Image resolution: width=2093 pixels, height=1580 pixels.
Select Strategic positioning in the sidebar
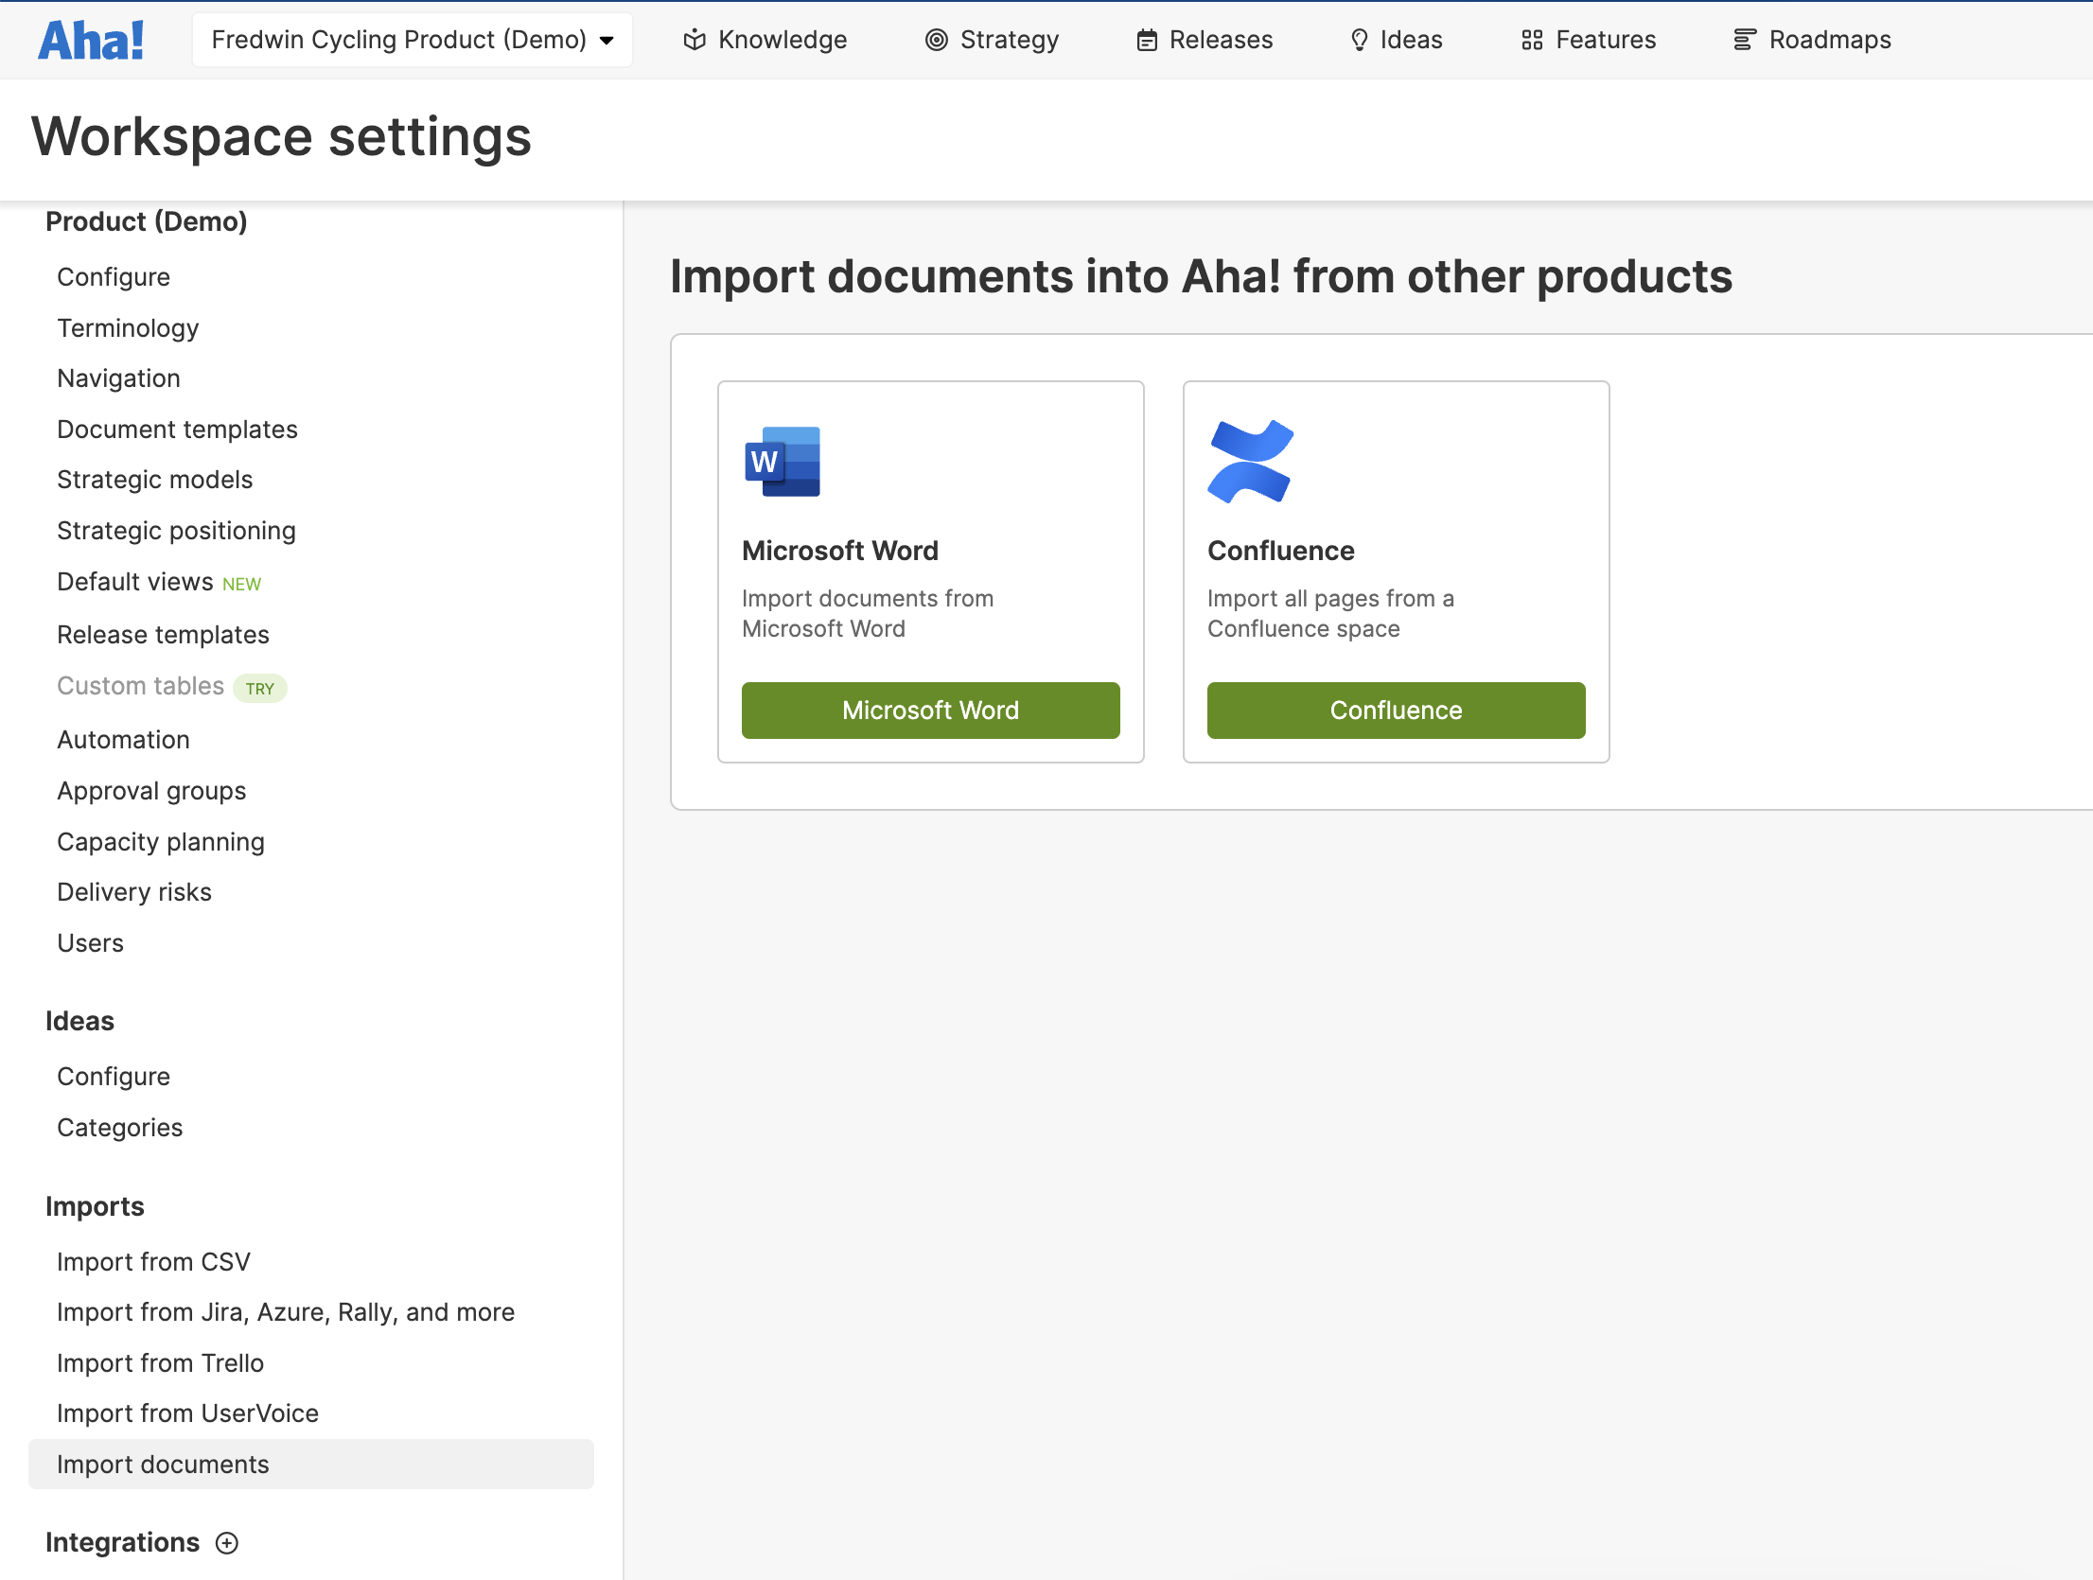(176, 531)
